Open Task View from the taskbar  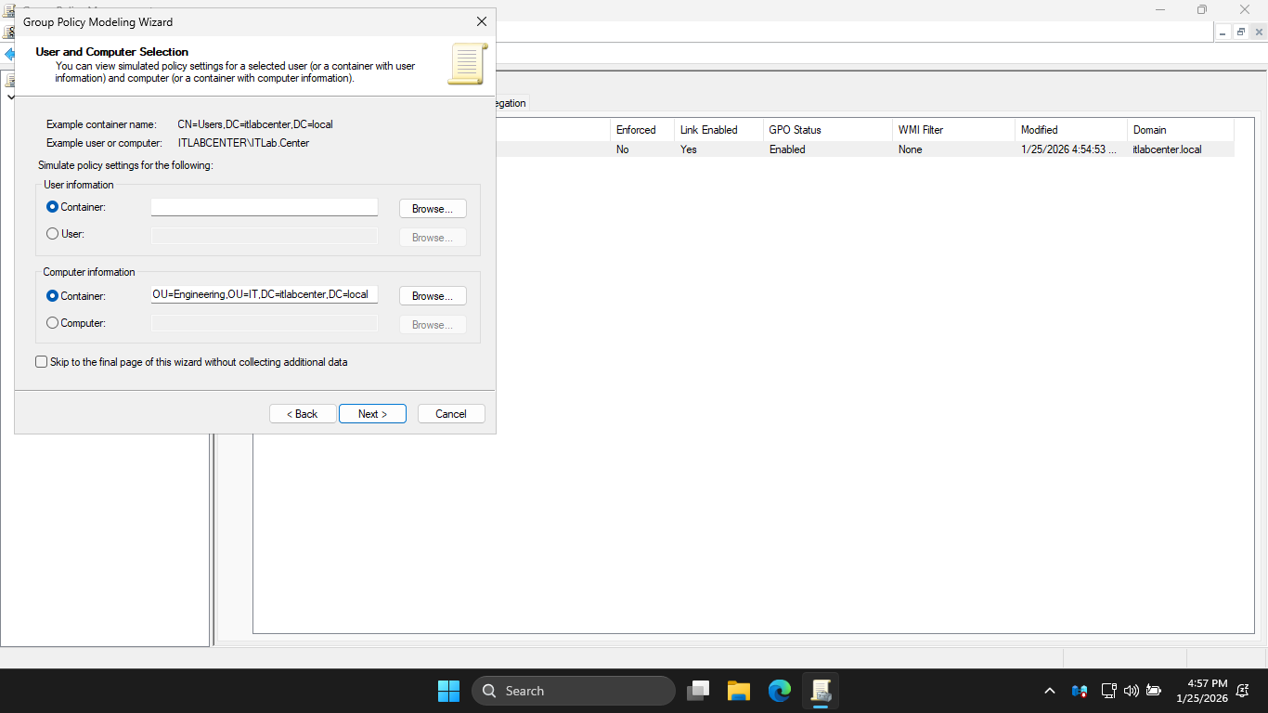pyautogui.click(x=698, y=691)
